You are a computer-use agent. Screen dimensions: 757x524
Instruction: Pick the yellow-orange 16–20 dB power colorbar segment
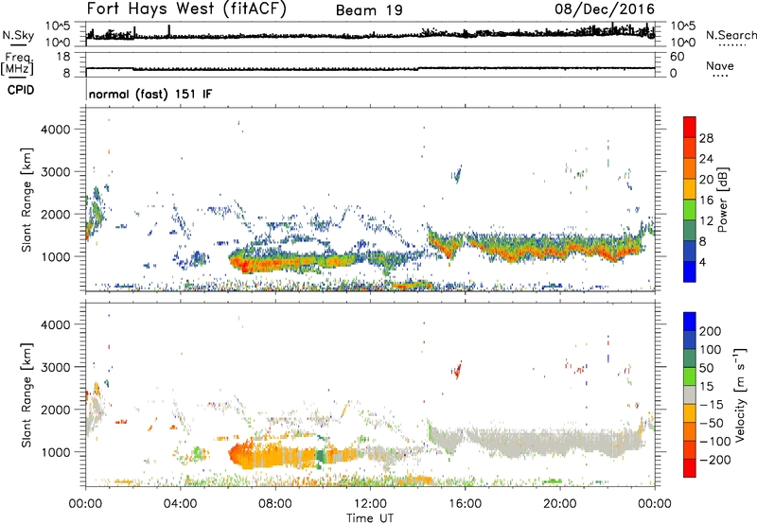point(690,189)
